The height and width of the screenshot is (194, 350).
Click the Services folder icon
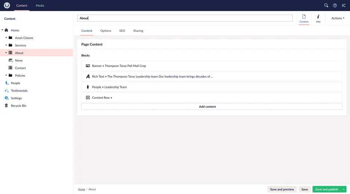[11, 45]
